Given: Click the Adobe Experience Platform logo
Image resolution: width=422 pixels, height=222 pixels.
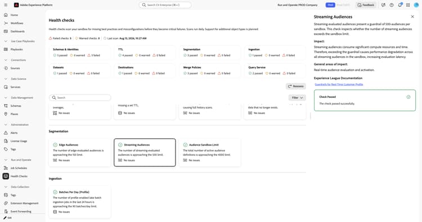Looking at the screenshot, I should pyautogui.click(x=16, y=5).
